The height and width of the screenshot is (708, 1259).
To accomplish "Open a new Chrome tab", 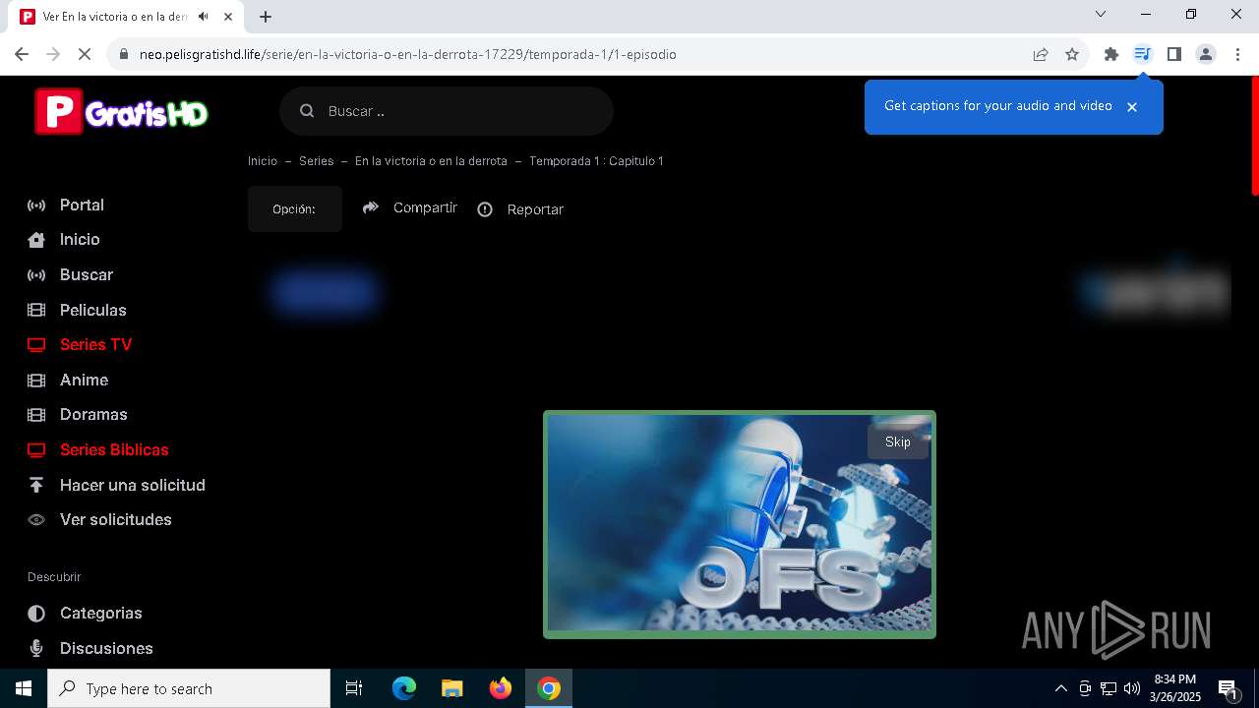I will point(266,17).
